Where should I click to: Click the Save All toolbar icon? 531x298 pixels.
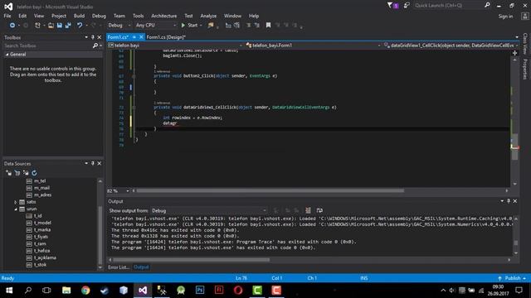coord(68,26)
